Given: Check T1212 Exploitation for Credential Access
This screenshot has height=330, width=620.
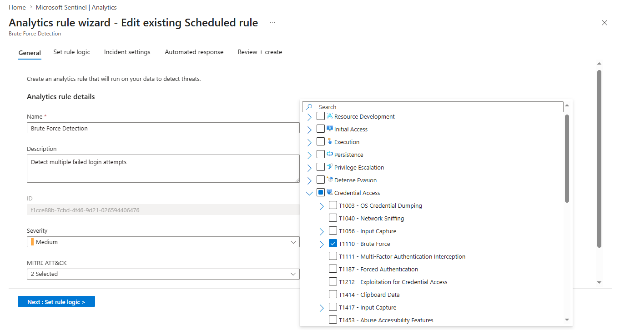Looking at the screenshot, I should [x=333, y=282].
